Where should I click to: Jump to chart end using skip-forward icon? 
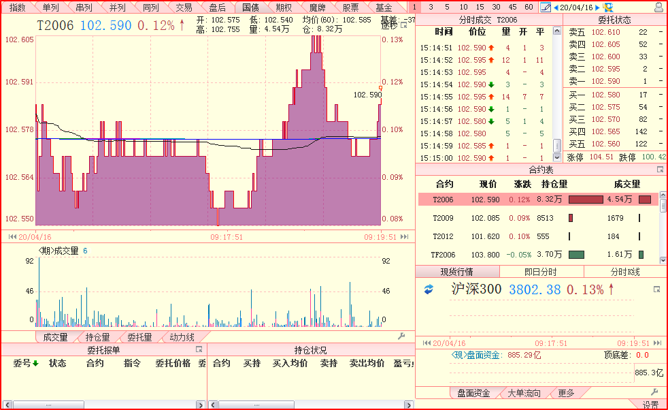coord(405,236)
